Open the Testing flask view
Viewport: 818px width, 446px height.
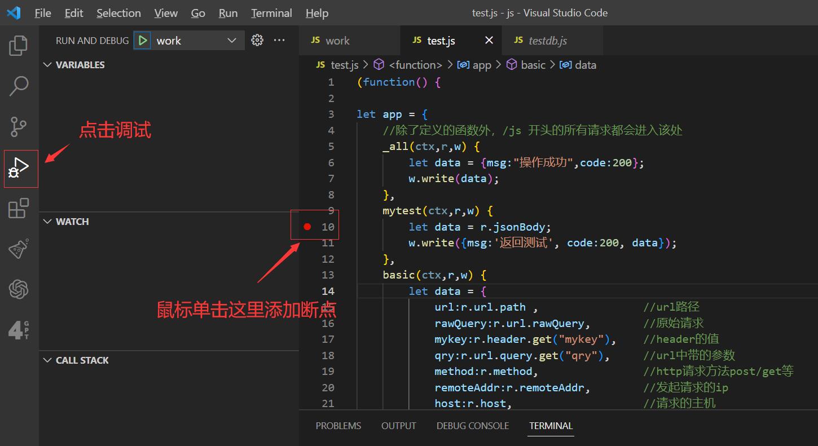pyautogui.click(x=19, y=249)
